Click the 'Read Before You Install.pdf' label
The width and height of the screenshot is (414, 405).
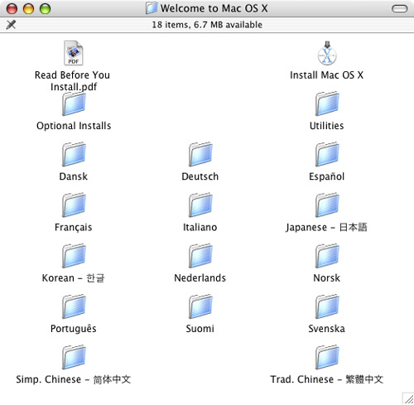pyautogui.click(x=73, y=80)
